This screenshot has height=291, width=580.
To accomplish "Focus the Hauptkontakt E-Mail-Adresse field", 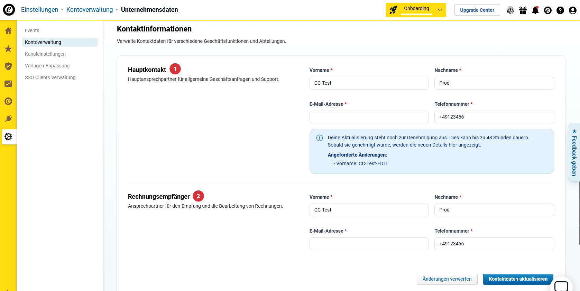I will 369,117.
